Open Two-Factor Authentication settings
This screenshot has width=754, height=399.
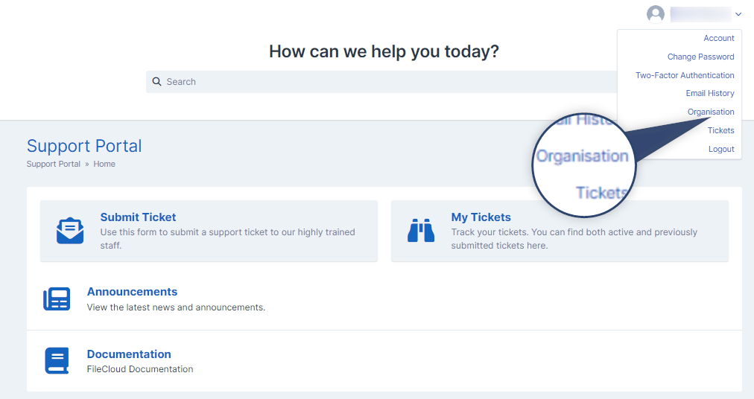[x=685, y=75]
